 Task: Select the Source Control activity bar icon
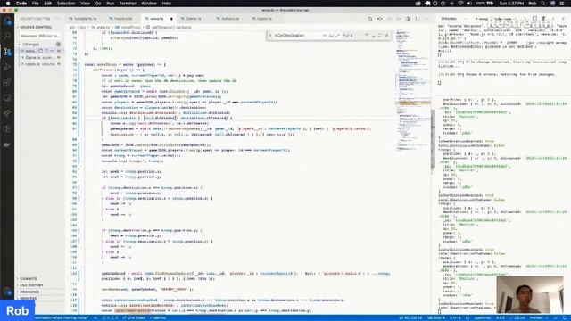(x=7, y=52)
